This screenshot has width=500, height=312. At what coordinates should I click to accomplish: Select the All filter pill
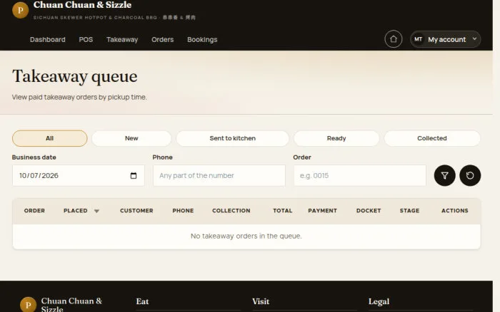(x=49, y=138)
